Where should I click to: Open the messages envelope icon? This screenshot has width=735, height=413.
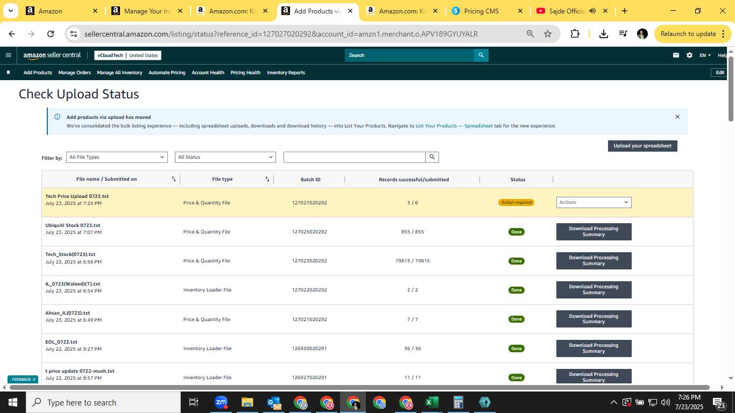click(676, 55)
